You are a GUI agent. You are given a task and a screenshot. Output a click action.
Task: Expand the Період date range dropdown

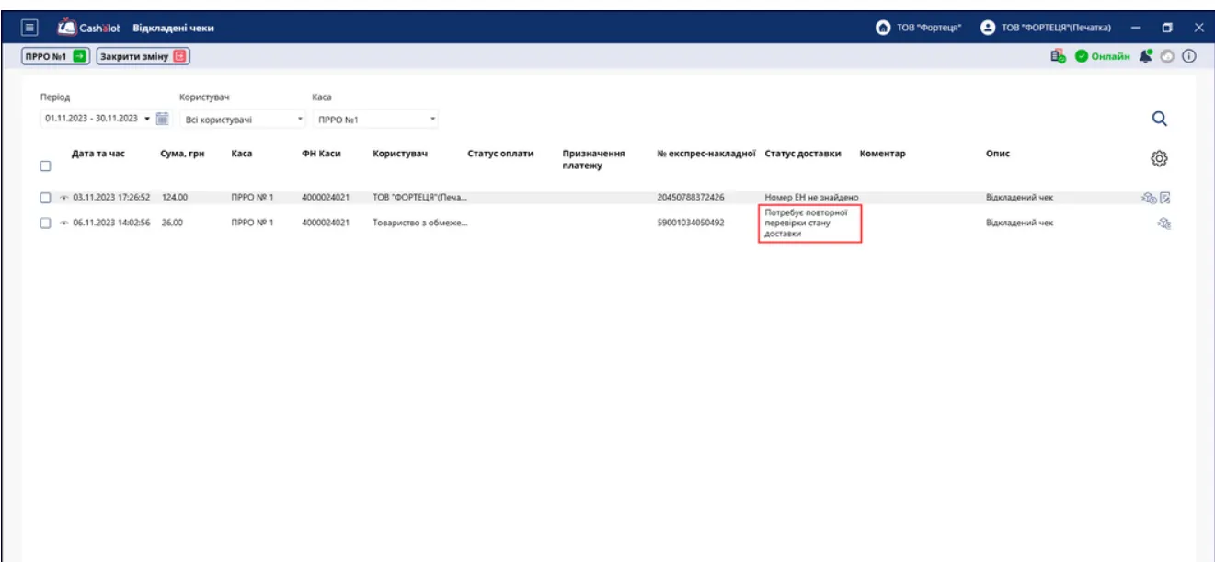click(97, 119)
